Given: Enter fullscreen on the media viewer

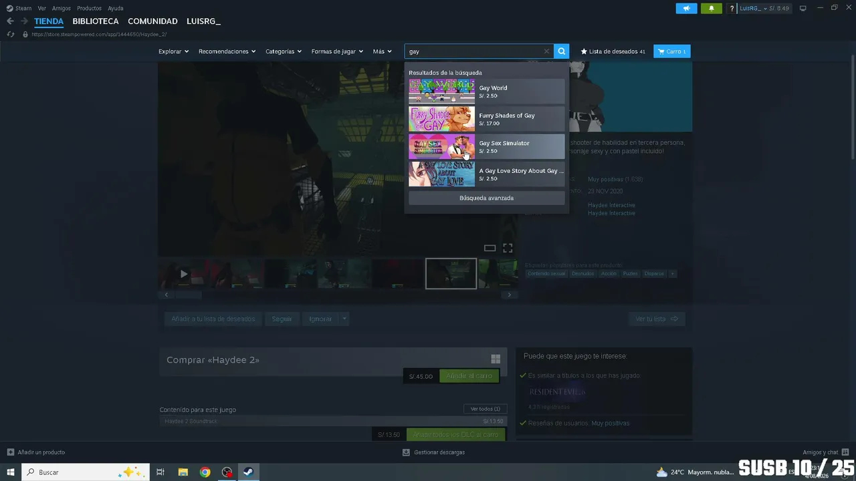Looking at the screenshot, I should tap(508, 249).
